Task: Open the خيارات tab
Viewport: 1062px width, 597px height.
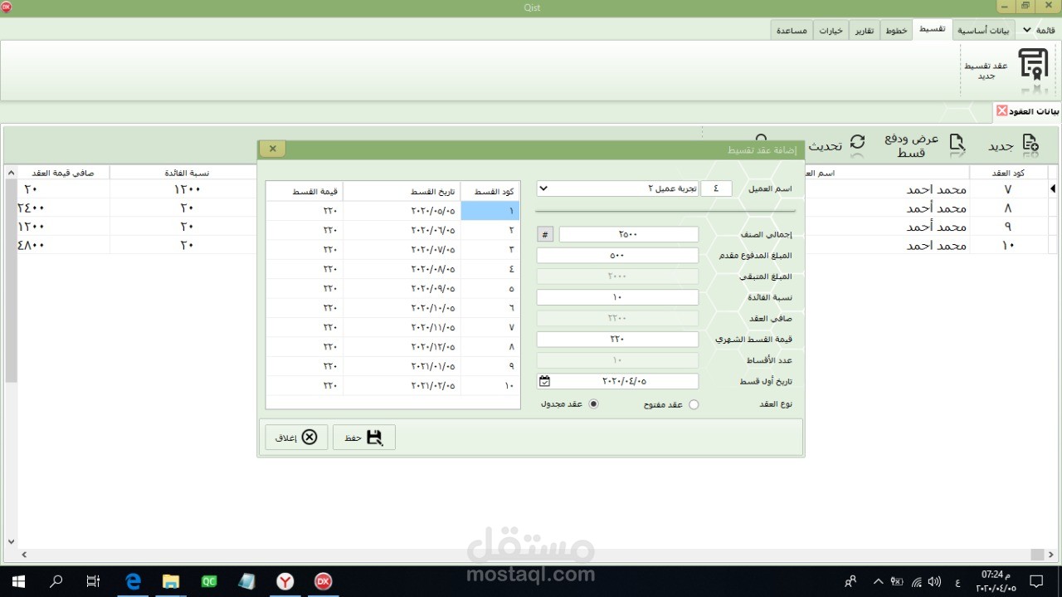Action: click(831, 30)
